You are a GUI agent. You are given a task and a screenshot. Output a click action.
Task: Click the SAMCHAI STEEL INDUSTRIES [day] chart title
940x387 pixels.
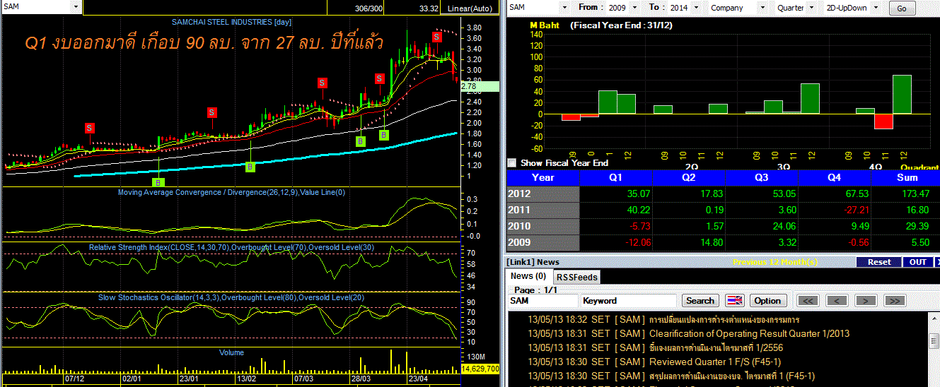click(231, 23)
